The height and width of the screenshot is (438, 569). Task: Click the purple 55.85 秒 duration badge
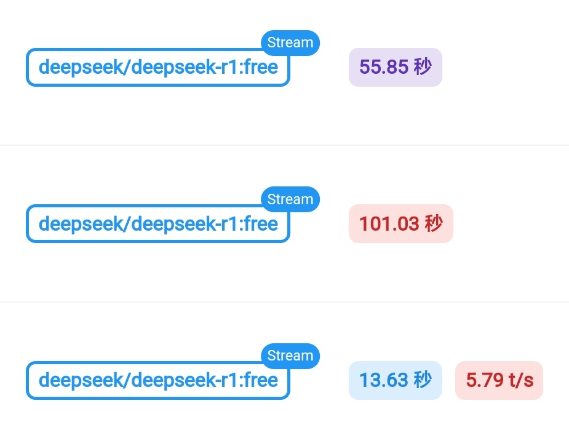[x=395, y=67]
